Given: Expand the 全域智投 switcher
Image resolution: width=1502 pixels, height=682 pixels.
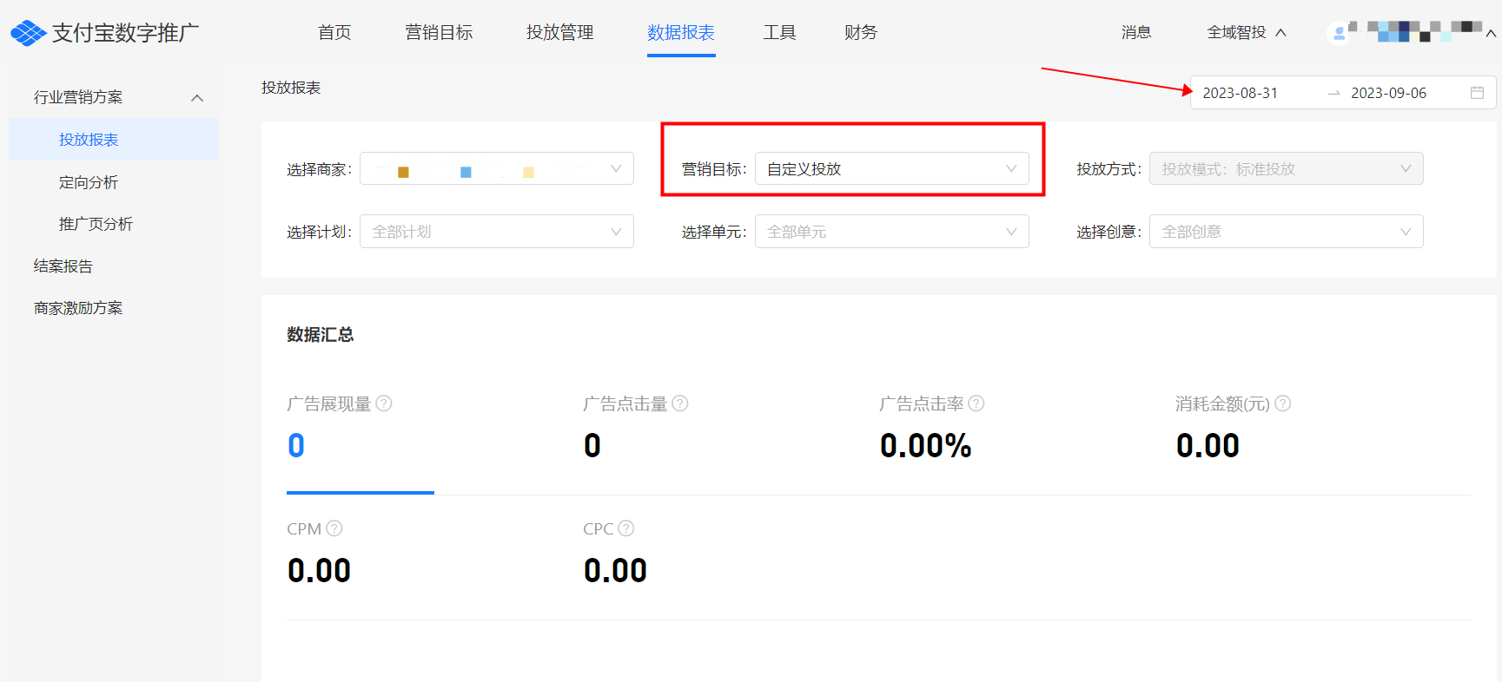Looking at the screenshot, I should coord(1247,33).
